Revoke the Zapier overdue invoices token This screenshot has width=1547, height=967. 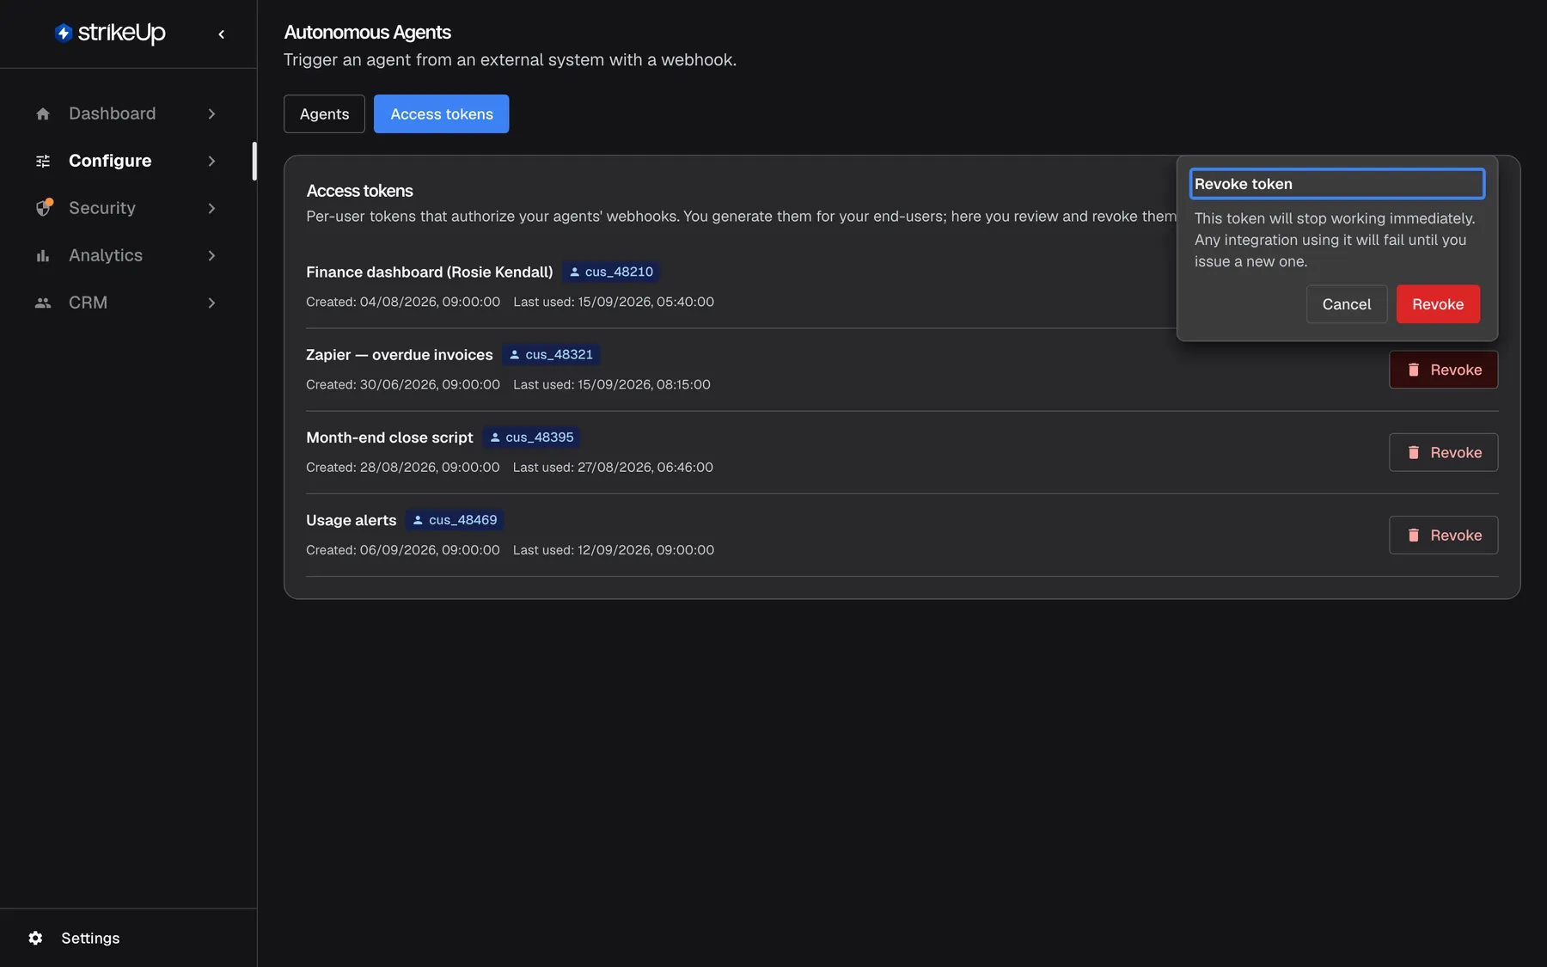(x=1444, y=370)
